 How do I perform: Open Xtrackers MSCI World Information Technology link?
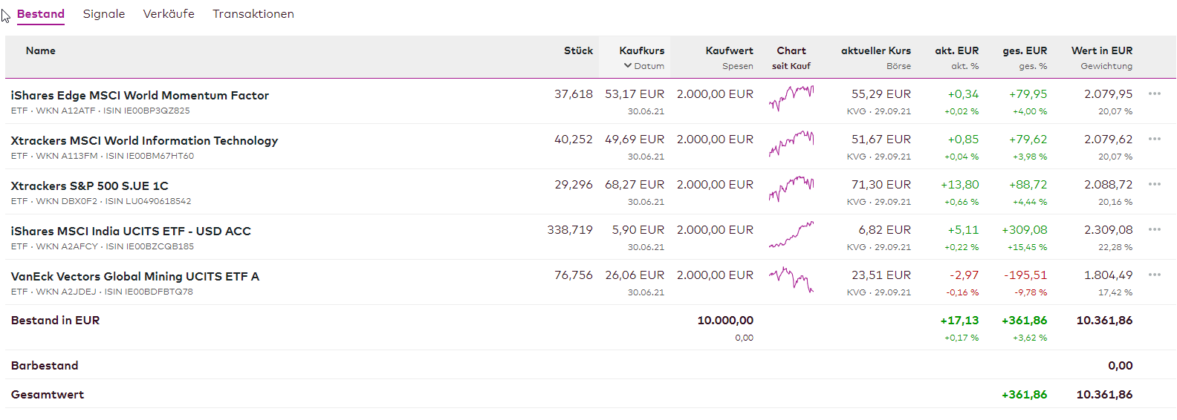[144, 141]
